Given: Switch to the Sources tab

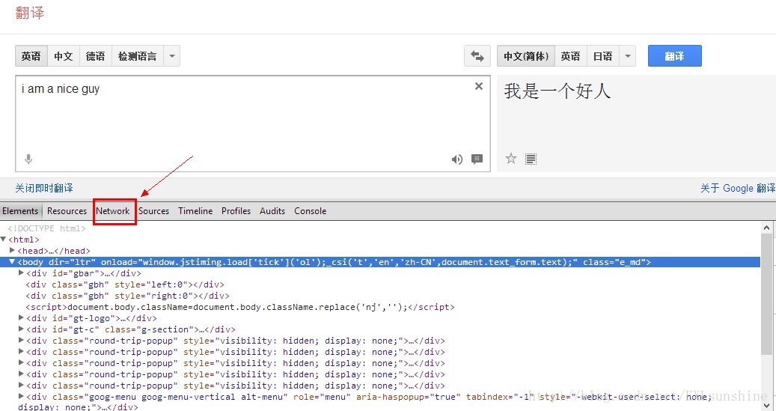Looking at the screenshot, I should (x=154, y=211).
